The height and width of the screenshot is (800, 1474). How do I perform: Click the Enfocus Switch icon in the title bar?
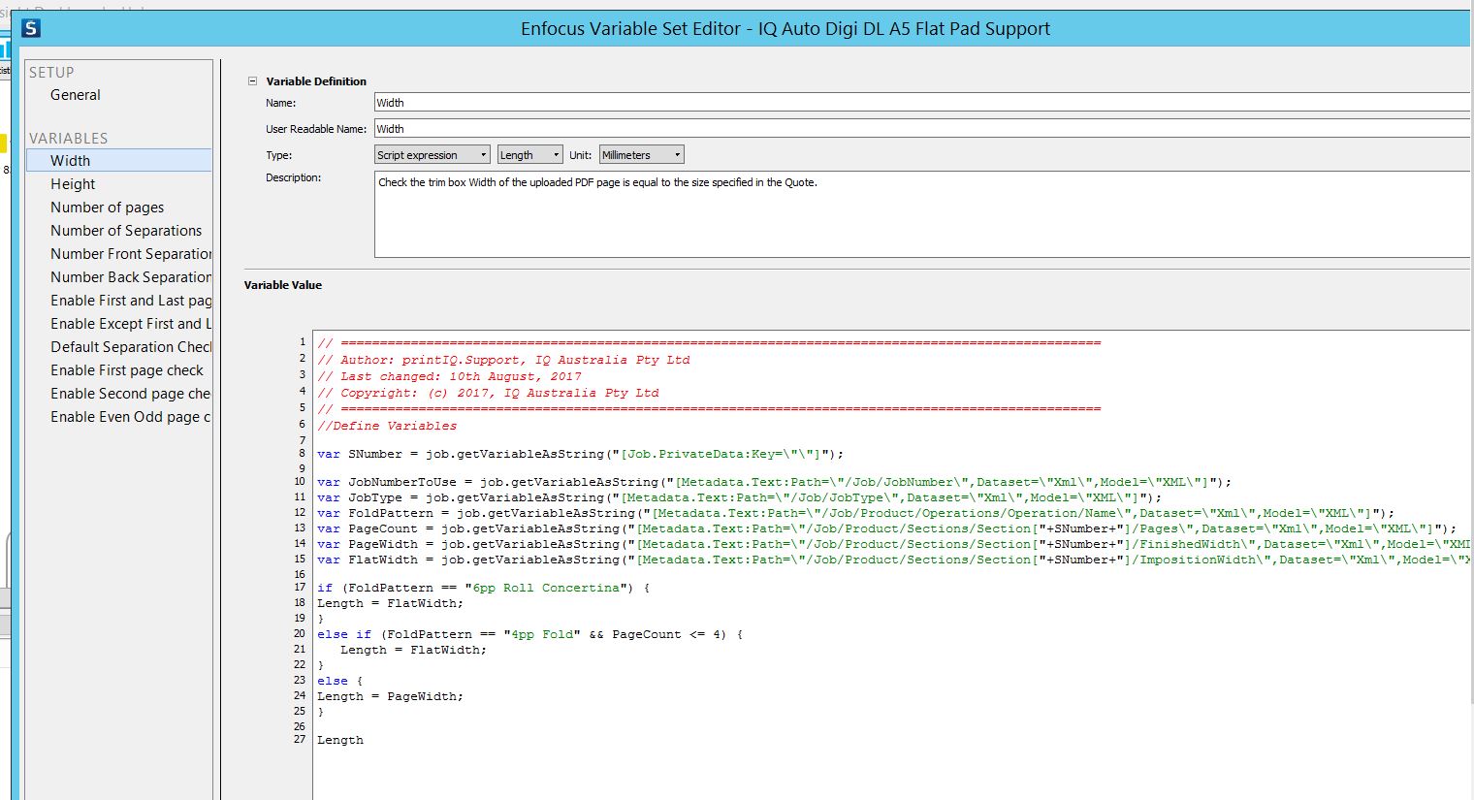[x=32, y=29]
